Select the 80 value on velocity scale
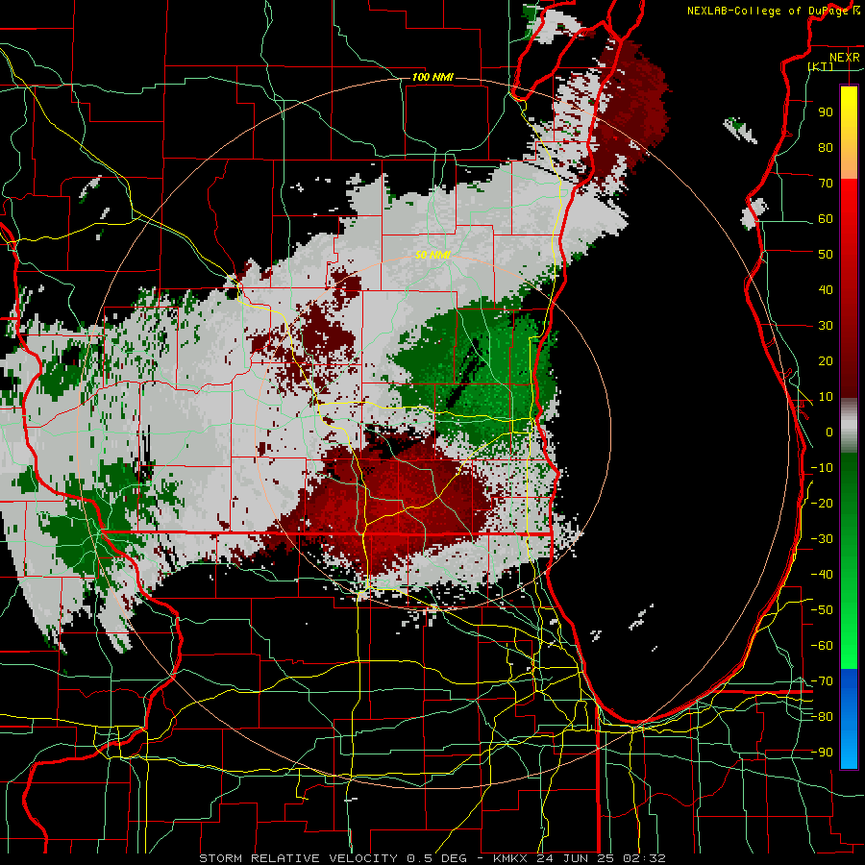Screen dimensions: 865x865 tap(826, 147)
